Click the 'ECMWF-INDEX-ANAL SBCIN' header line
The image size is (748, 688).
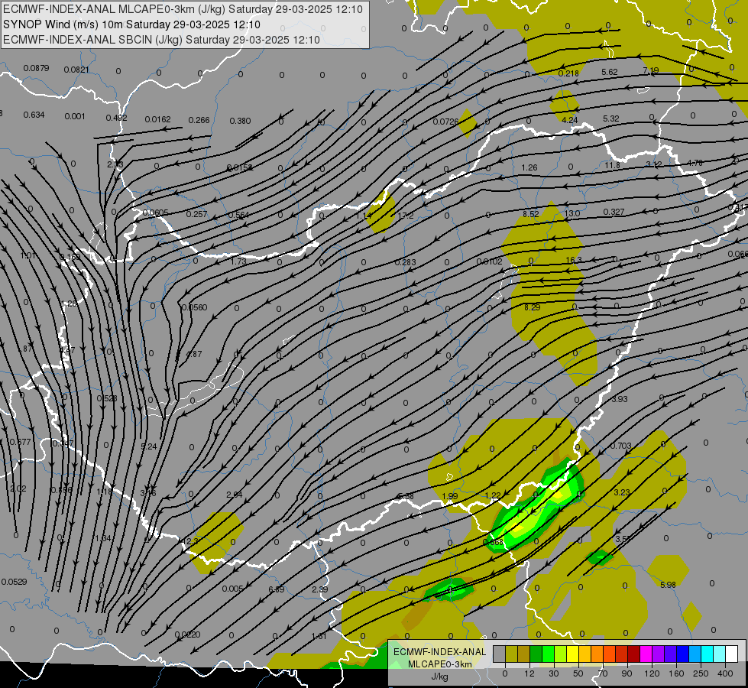pyautogui.click(x=161, y=40)
